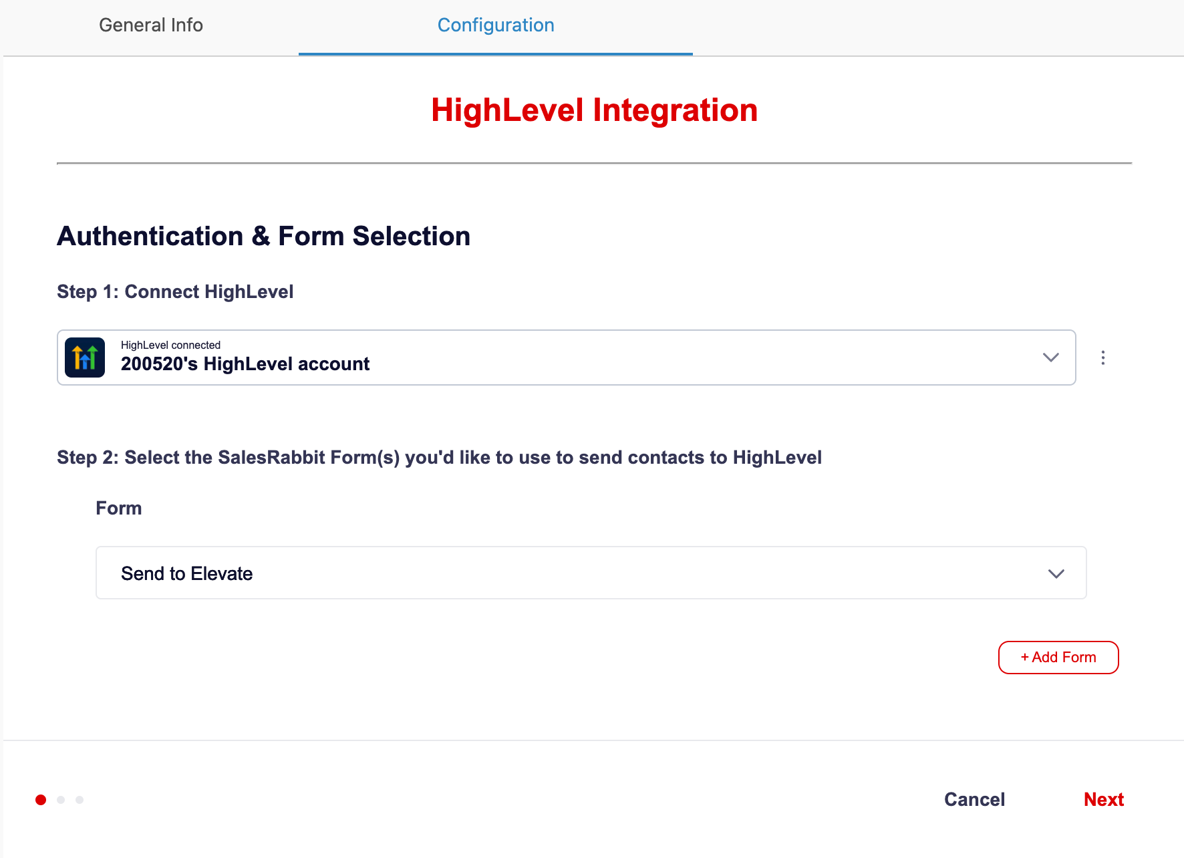Click the Form field label
Image resolution: width=1184 pixels, height=858 pixels.
[x=119, y=509]
